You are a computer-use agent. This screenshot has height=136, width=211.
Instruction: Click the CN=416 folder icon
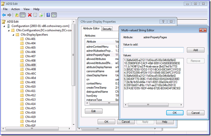click(22, 113)
